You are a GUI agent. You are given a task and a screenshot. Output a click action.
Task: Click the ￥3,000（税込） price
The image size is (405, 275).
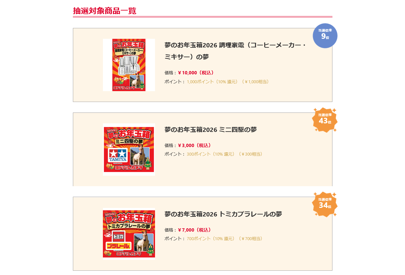tap(195, 145)
